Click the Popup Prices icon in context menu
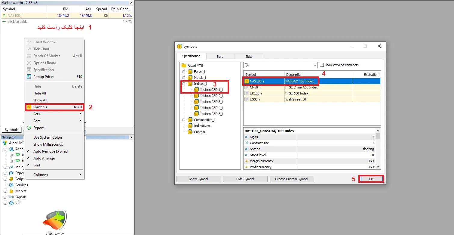Viewport: 454px width, 235px height. point(29,77)
